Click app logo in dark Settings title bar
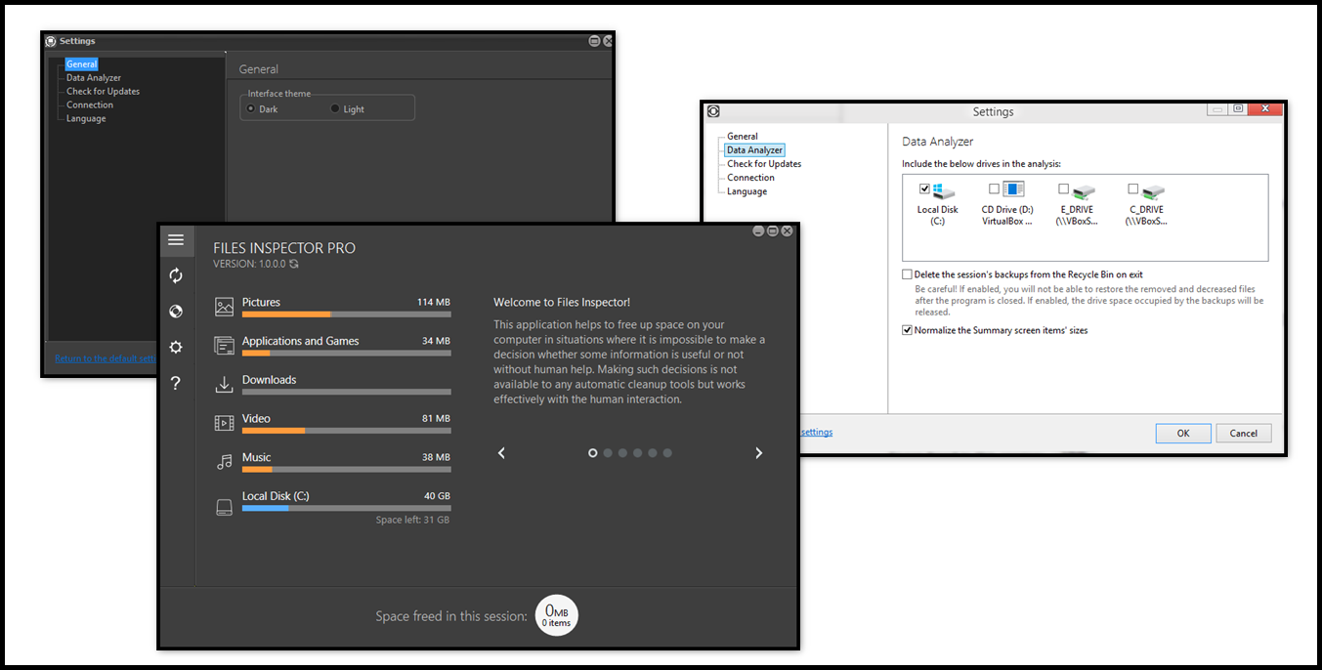The width and height of the screenshot is (1322, 670). [x=51, y=41]
